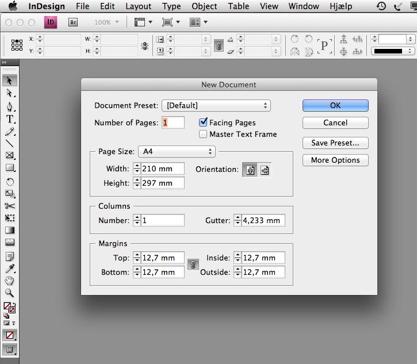Viewport: 417px width, 364px height.
Task: Open the Type menu
Action: click(x=171, y=6)
